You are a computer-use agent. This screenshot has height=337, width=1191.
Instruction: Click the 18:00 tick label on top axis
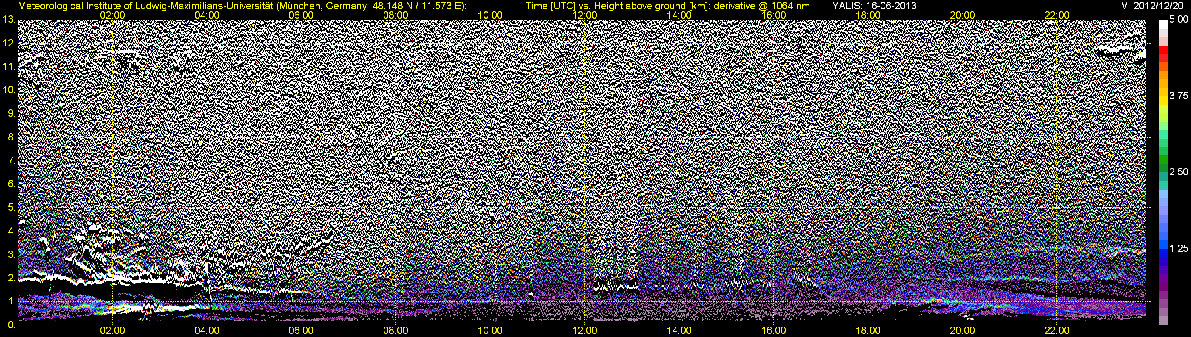(868, 15)
